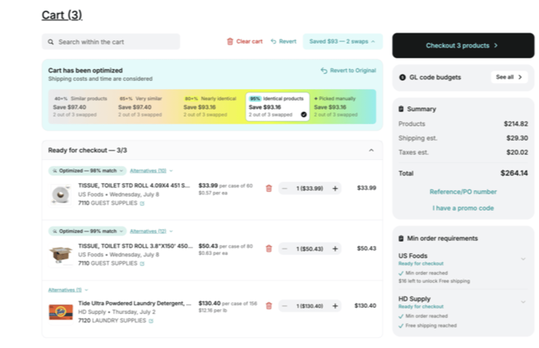Click 'I have a promo code' link
The height and width of the screenshot is (348, 539).
coord(463,208)
